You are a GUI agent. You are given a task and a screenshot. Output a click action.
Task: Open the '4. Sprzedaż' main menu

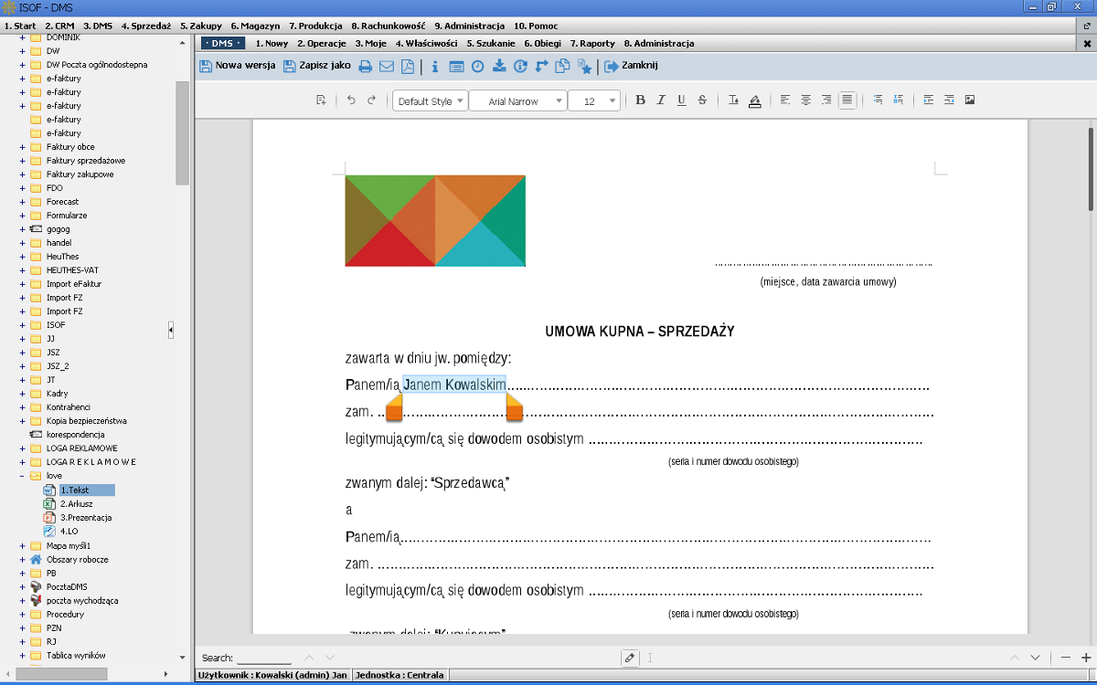point(146,26)
